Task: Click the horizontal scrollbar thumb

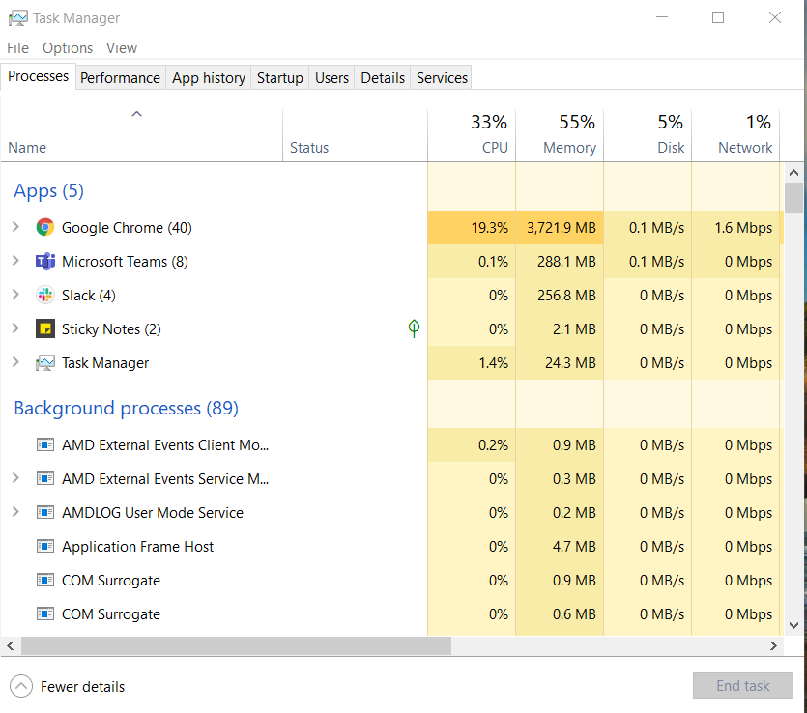Action: [x=236, y=645]
